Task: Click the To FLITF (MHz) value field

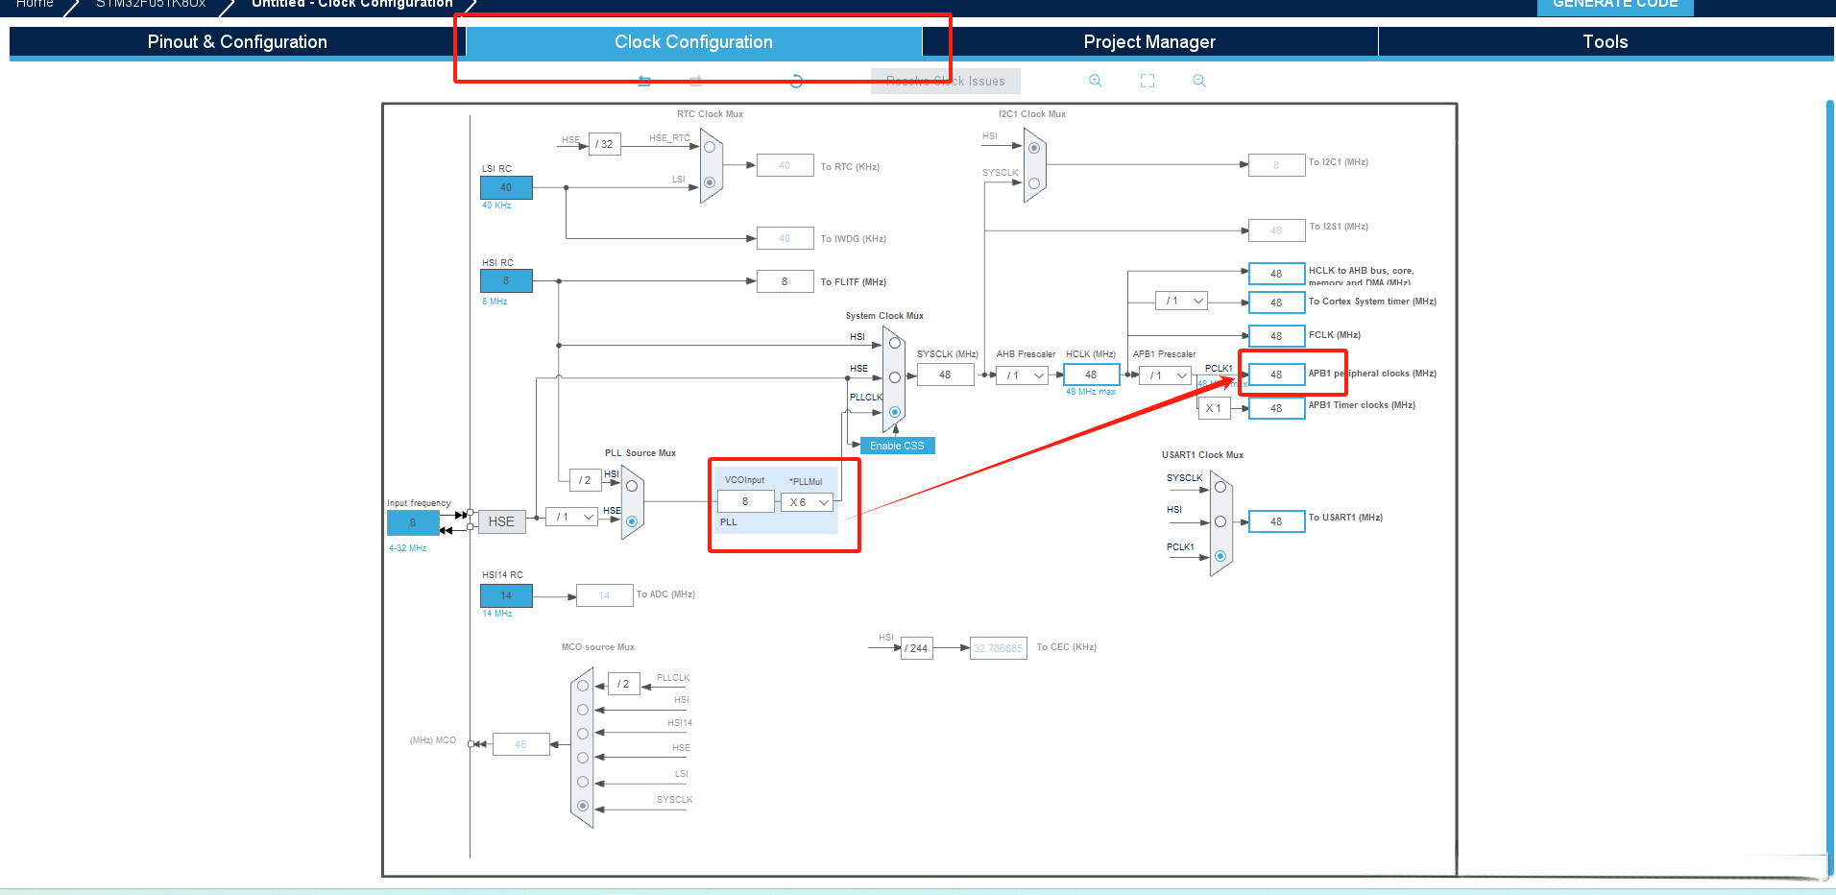Action: (785, 281)
